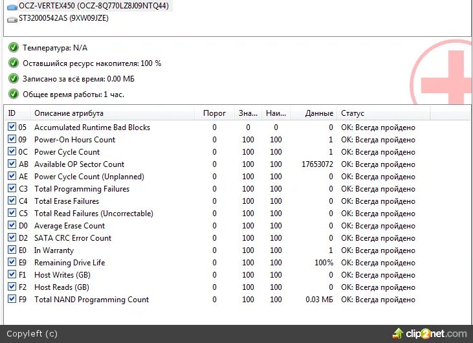Viewport: 473px width, 343px height.
Task: Toggle checkbox for 0C Power Cycle Count
Action: (x=12, y=151)
